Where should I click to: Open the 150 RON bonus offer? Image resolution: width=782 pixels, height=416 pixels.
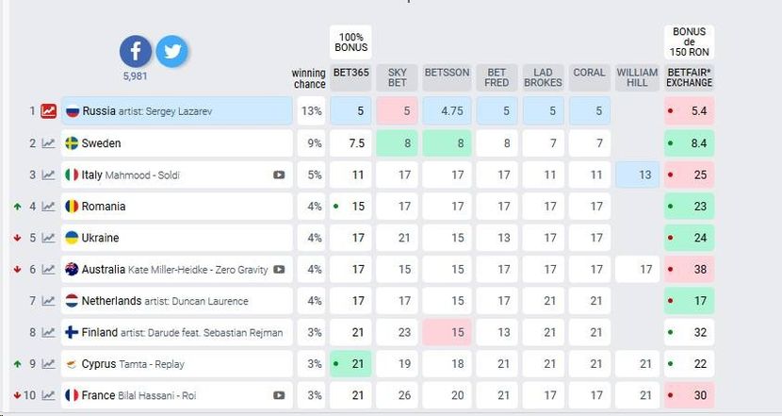689,42
